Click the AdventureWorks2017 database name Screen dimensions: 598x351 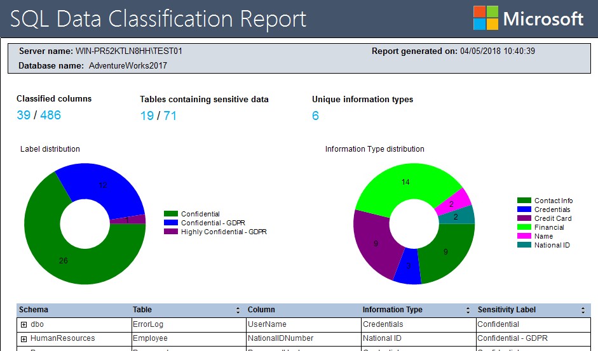tap(128, 65)
